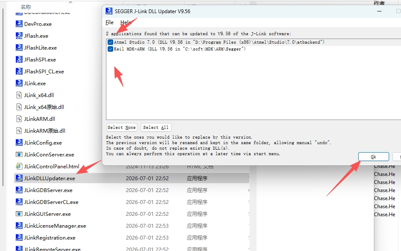Image resolution: width=401 pixels, height=251 pixels.
Task: Select the JLink_x64.dll file name
Action: point(39,95)
